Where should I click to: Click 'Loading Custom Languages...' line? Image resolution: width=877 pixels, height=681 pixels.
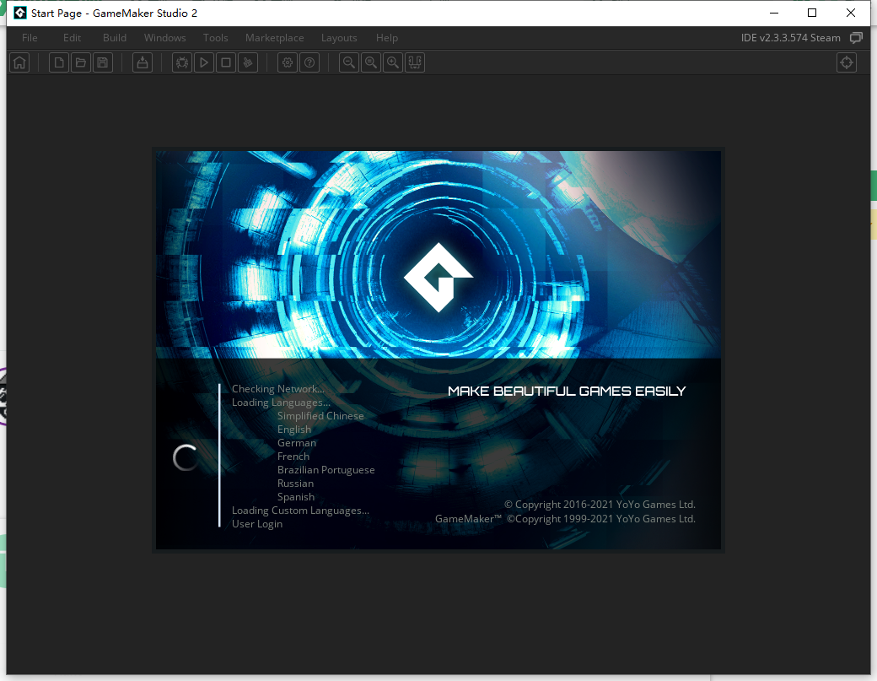(x=300, y=511)
